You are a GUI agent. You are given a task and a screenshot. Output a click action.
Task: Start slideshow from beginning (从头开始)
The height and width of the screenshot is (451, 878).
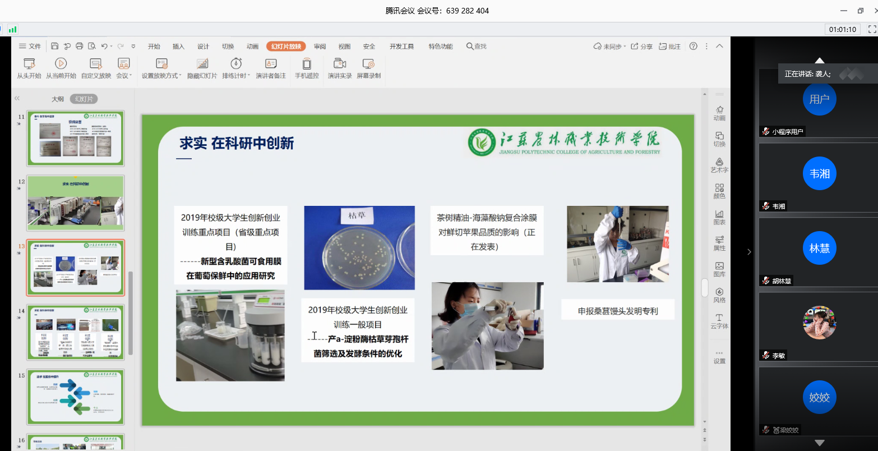pos(29,68)
